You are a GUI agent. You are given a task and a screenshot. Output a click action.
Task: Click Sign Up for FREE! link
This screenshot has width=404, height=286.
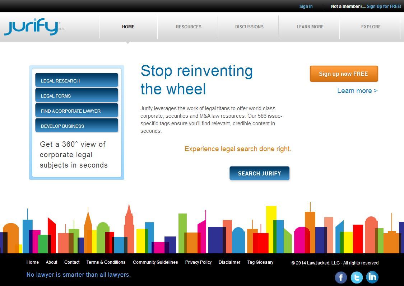(x=384, y=6)
